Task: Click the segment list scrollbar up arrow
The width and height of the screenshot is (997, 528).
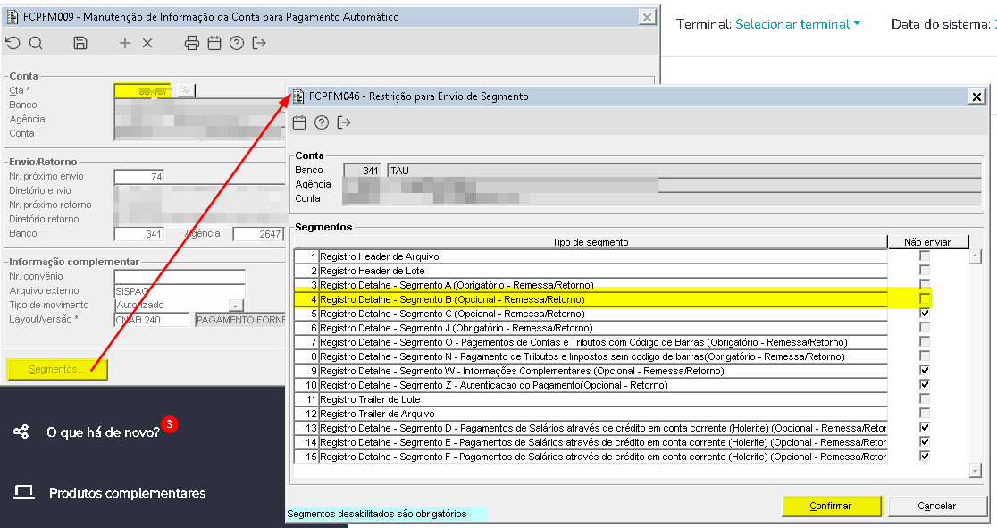Action: [x=976, y=256]
